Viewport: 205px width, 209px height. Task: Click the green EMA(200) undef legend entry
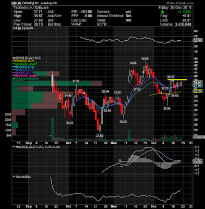coord(26,64)
